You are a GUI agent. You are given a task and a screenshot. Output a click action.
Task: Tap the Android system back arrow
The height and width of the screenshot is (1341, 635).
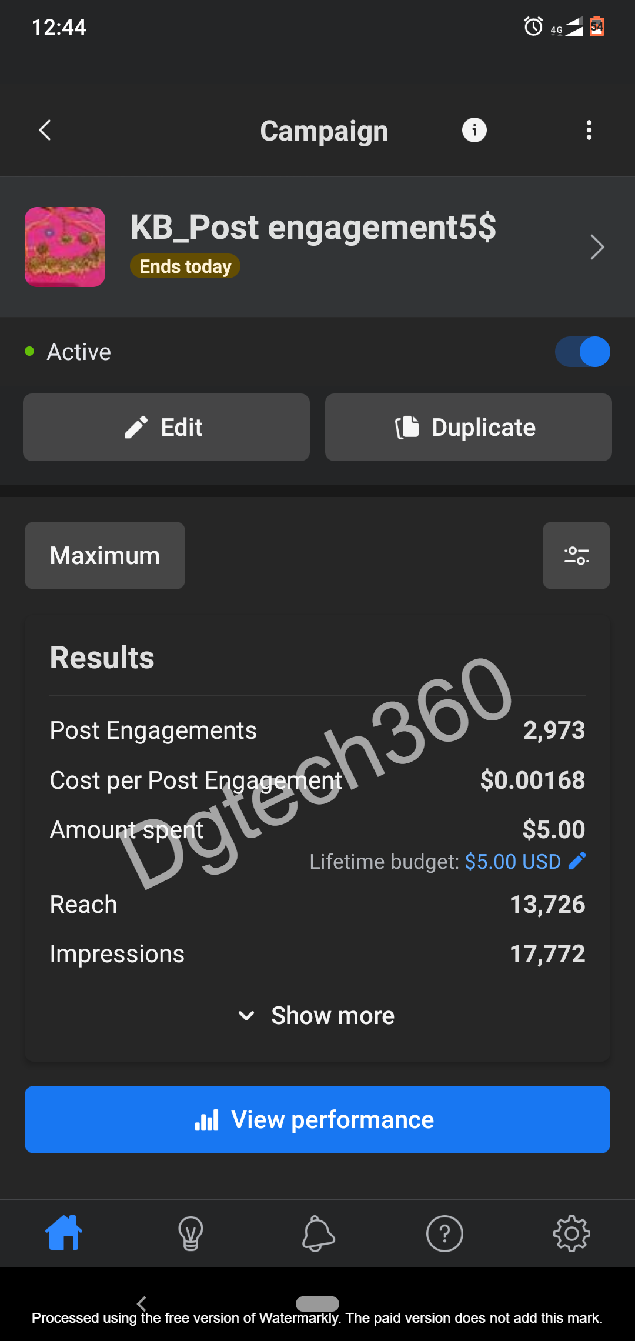coord(141,1303)
